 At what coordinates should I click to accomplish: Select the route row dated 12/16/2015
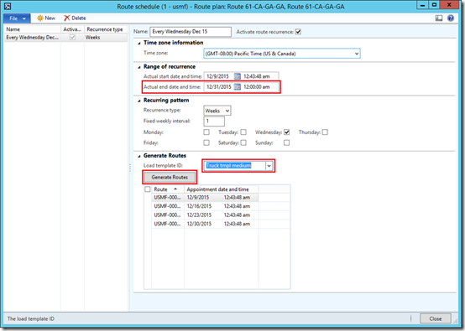pyautogui.click(x=205, y=206)
